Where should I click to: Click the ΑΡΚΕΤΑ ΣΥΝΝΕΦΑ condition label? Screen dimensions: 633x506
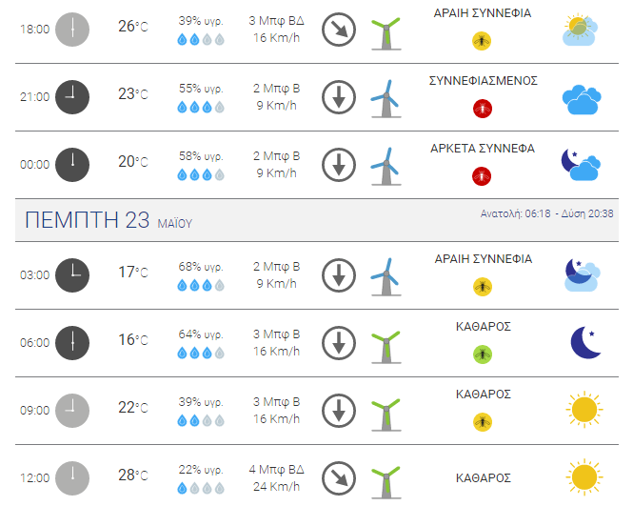coord(483,149)
